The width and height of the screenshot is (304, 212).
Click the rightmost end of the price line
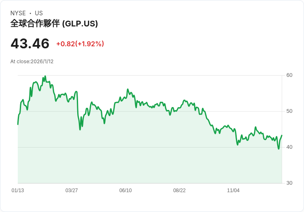click(x=282, y=136)
